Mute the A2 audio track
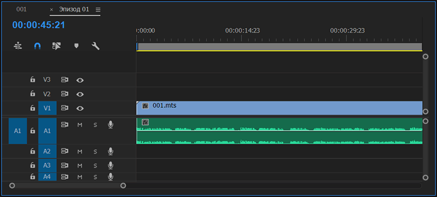 point(80,151)
